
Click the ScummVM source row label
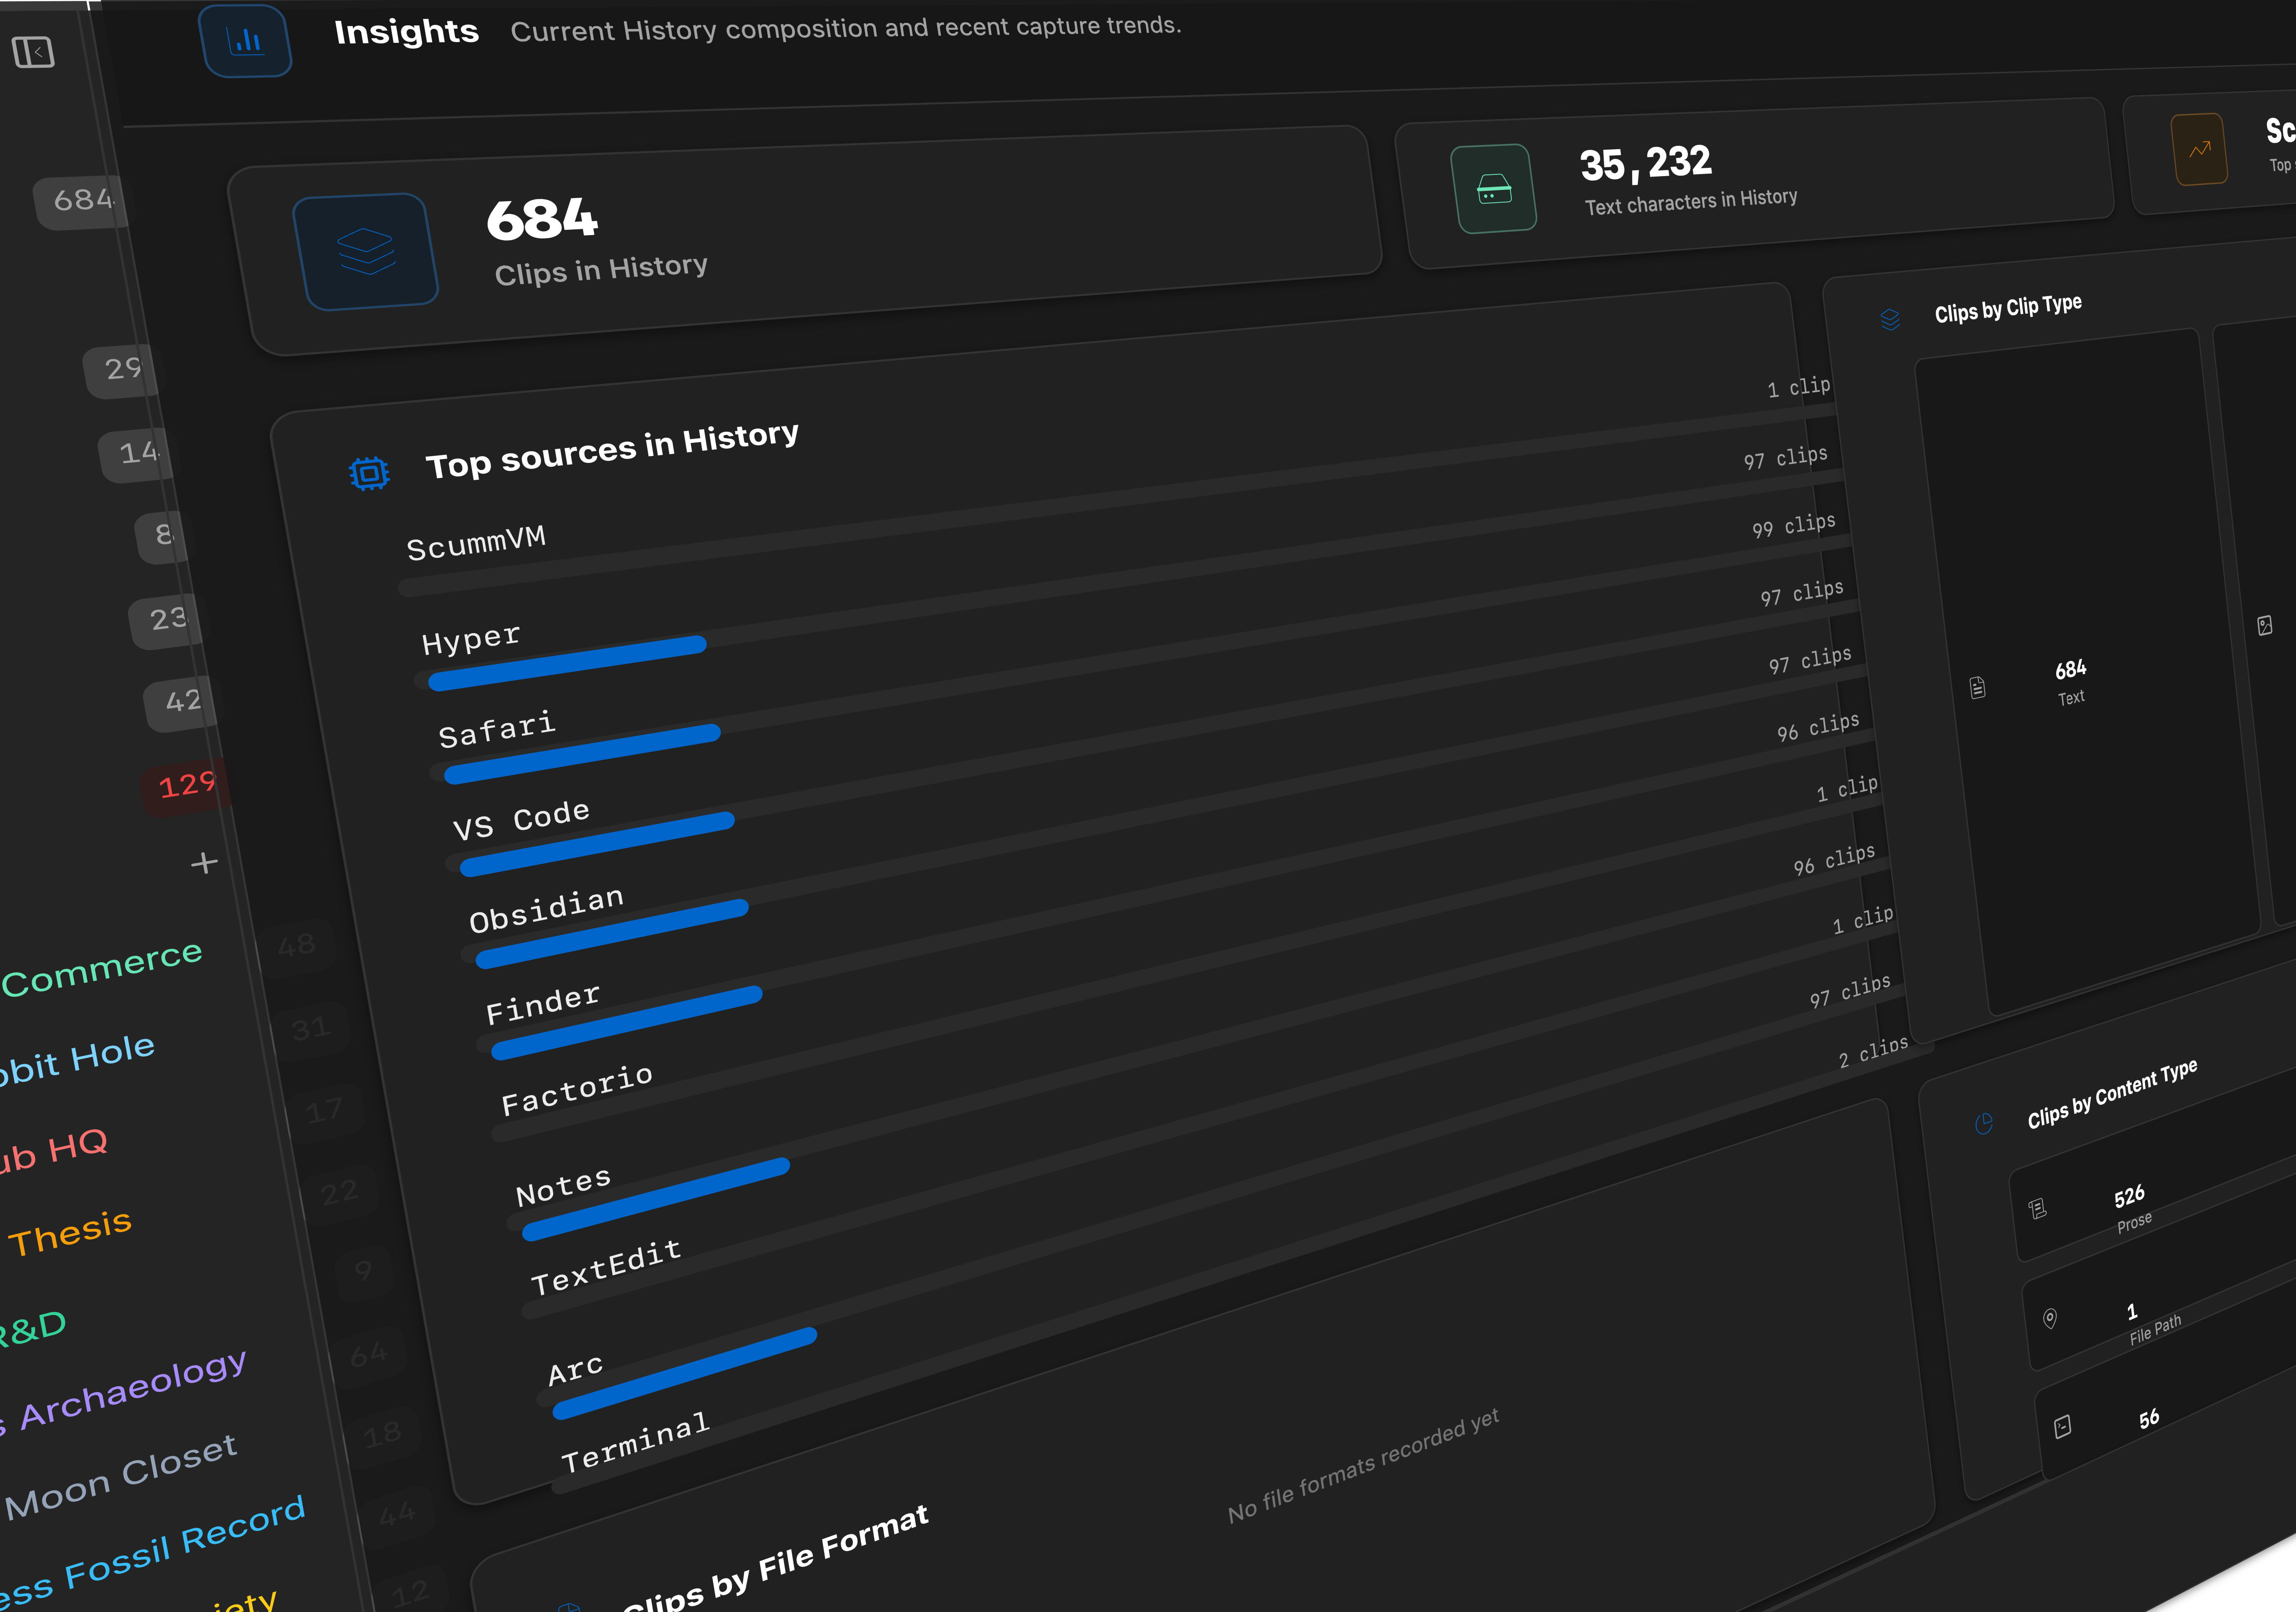[x=476, y=543]
